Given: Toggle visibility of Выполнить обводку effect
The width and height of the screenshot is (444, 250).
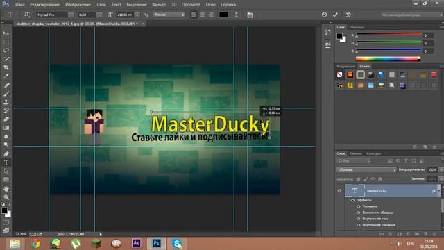Looking at the screenshot, I should [x=359, y=212].
